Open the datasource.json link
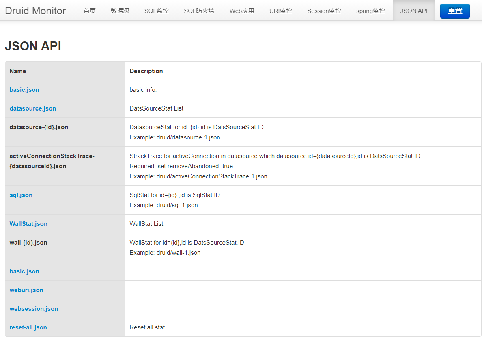This screenshot has height=338, width=482. pyautogui.click(x=32, y=108)
